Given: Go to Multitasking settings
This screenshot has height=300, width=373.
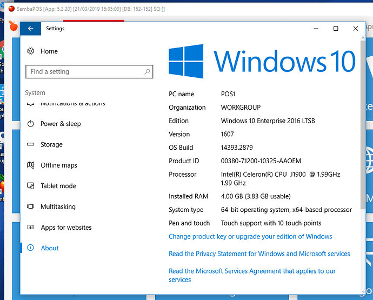Looking at the screenshot, I should [x=58, y=207].
